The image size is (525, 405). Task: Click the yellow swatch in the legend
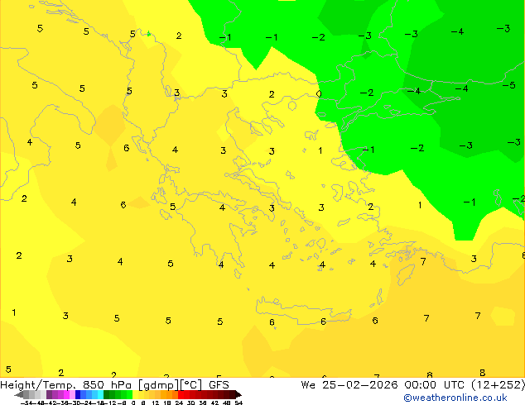click(x=136, y=395)
